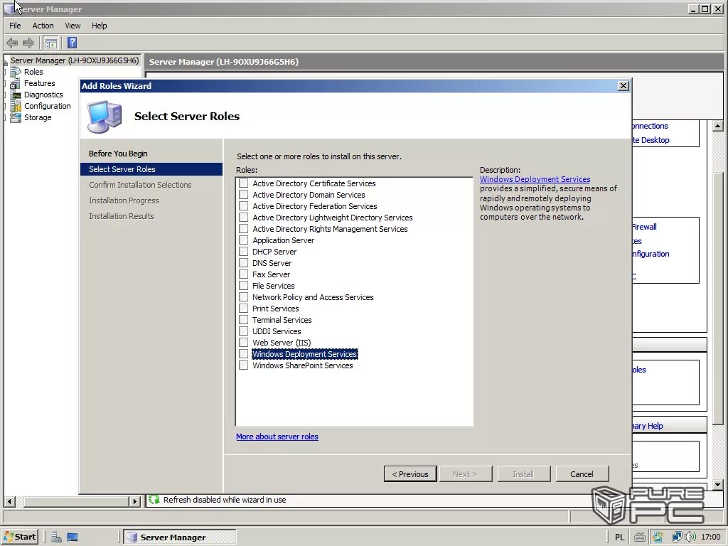Open the View menu
728x546 pixels.
(73, 26)
